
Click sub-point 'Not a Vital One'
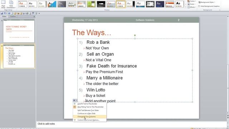[98, 60]
